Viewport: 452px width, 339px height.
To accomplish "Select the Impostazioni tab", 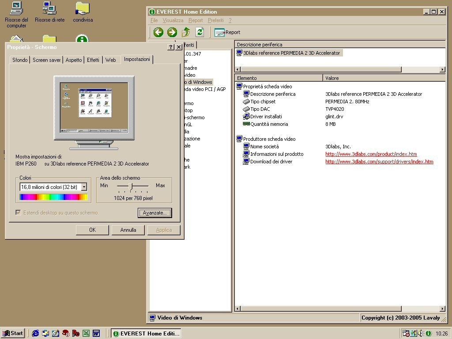I will pyautogui.click(x=137, y=59).
